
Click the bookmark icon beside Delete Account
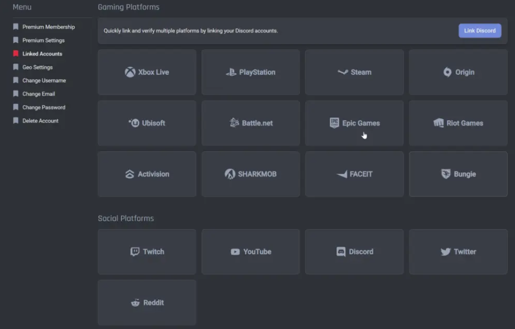coord(16,120)
